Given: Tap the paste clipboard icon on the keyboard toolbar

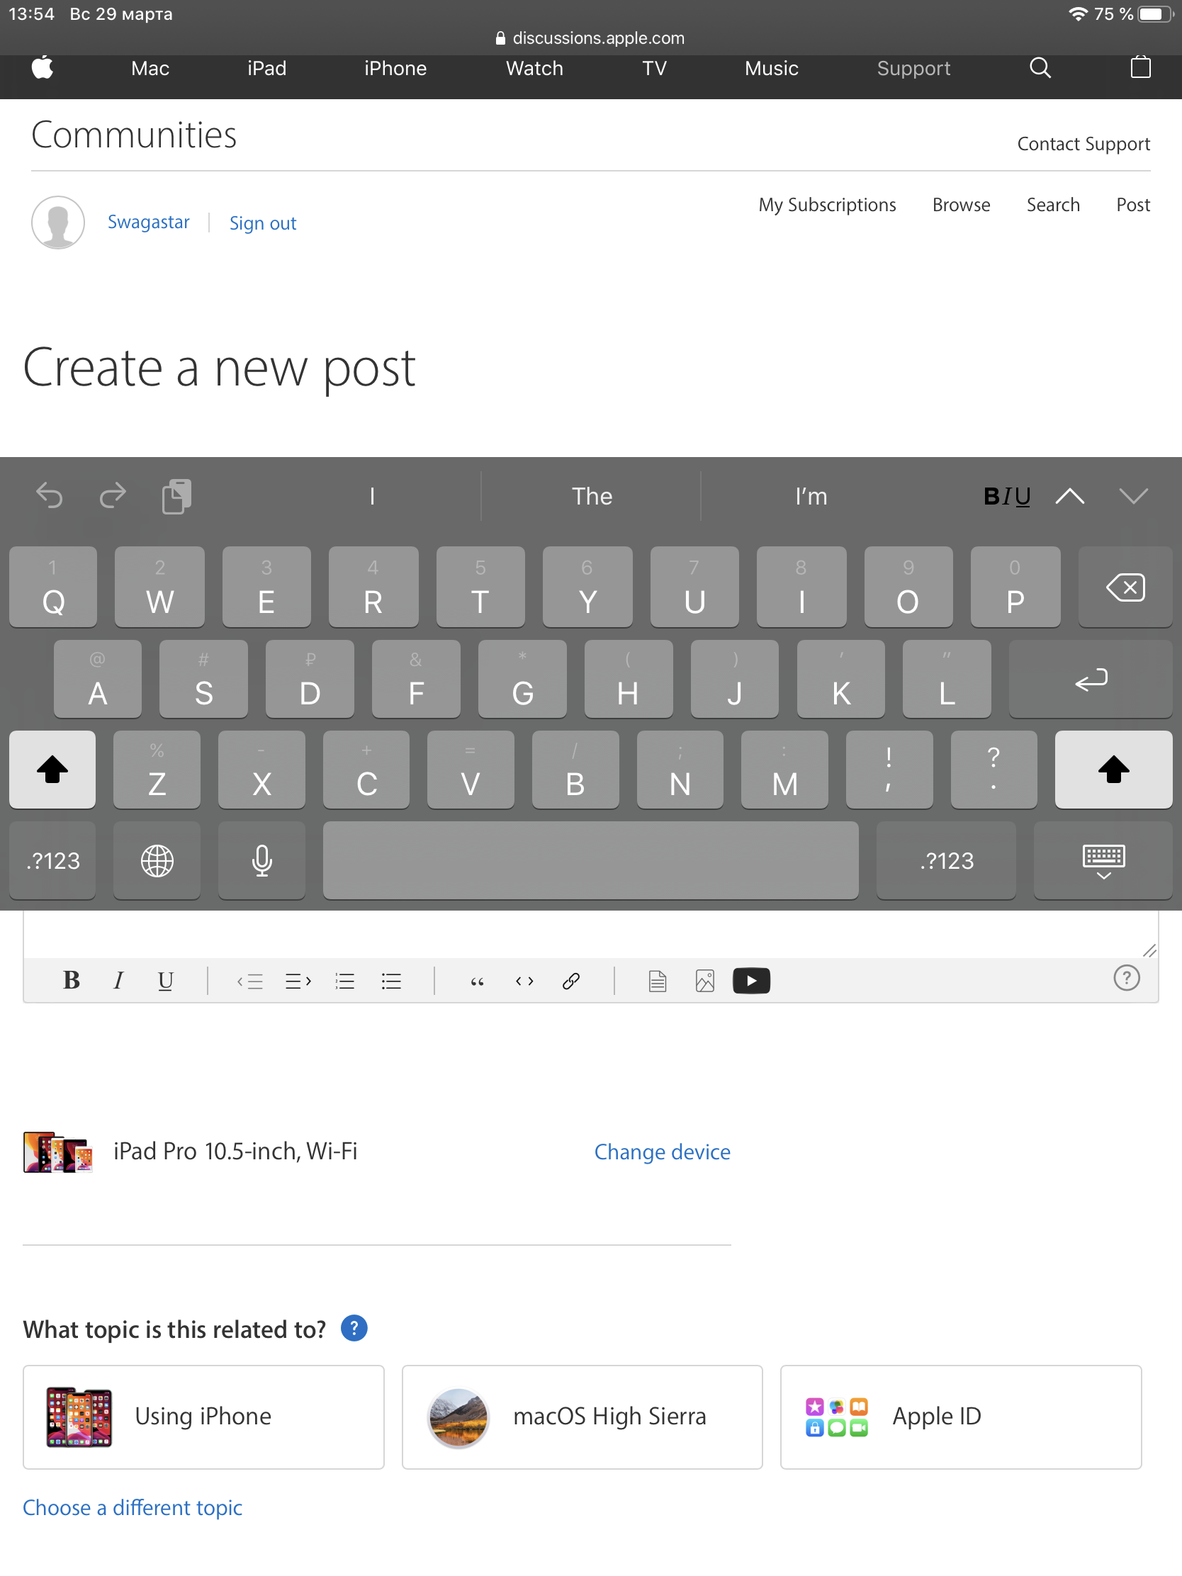Looking at the screenshot, I should [x=176, y=496].
